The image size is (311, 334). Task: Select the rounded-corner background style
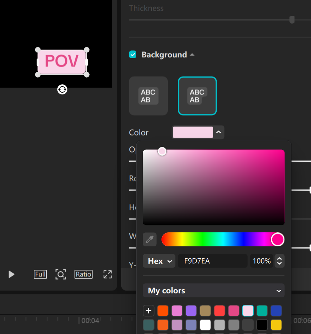click(x=197, y=96)
